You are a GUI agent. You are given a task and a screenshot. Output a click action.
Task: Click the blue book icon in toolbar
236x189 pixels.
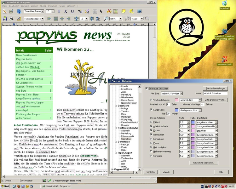pyautogui.click(x=19, y=11)
